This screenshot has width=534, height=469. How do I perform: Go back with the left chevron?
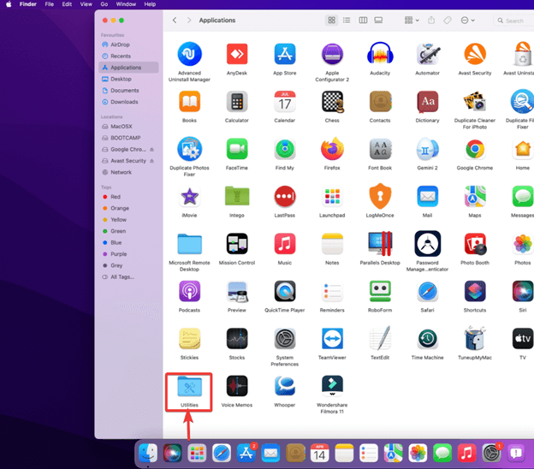[175, 21]
